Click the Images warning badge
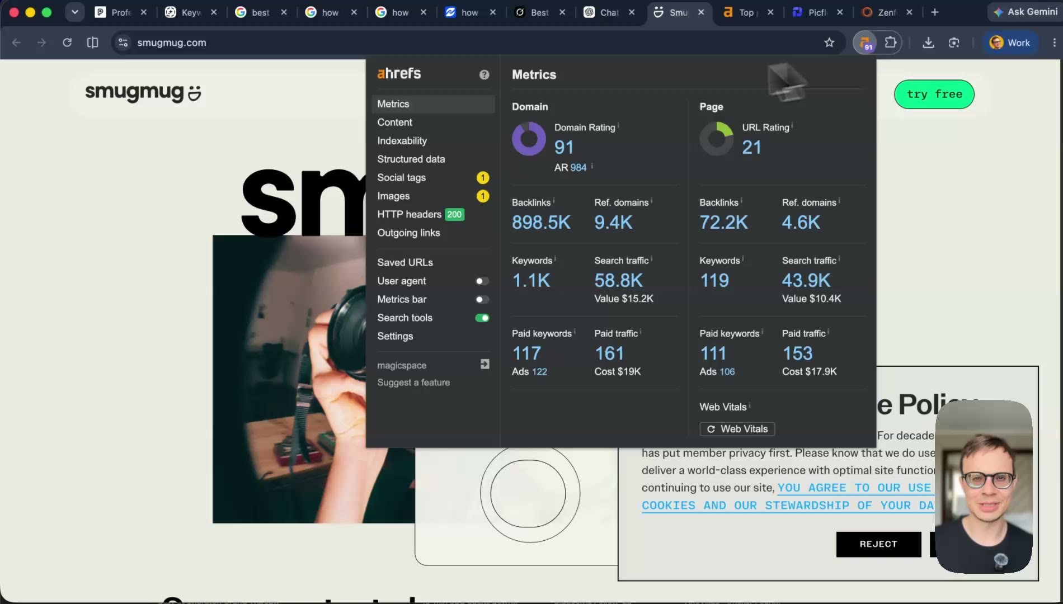Viewport: 1063px width, 604px height. (483, 196)
